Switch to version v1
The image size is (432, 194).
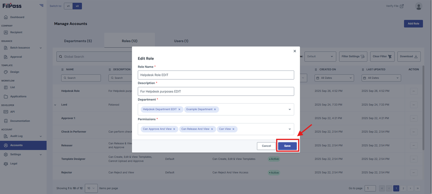68,6
